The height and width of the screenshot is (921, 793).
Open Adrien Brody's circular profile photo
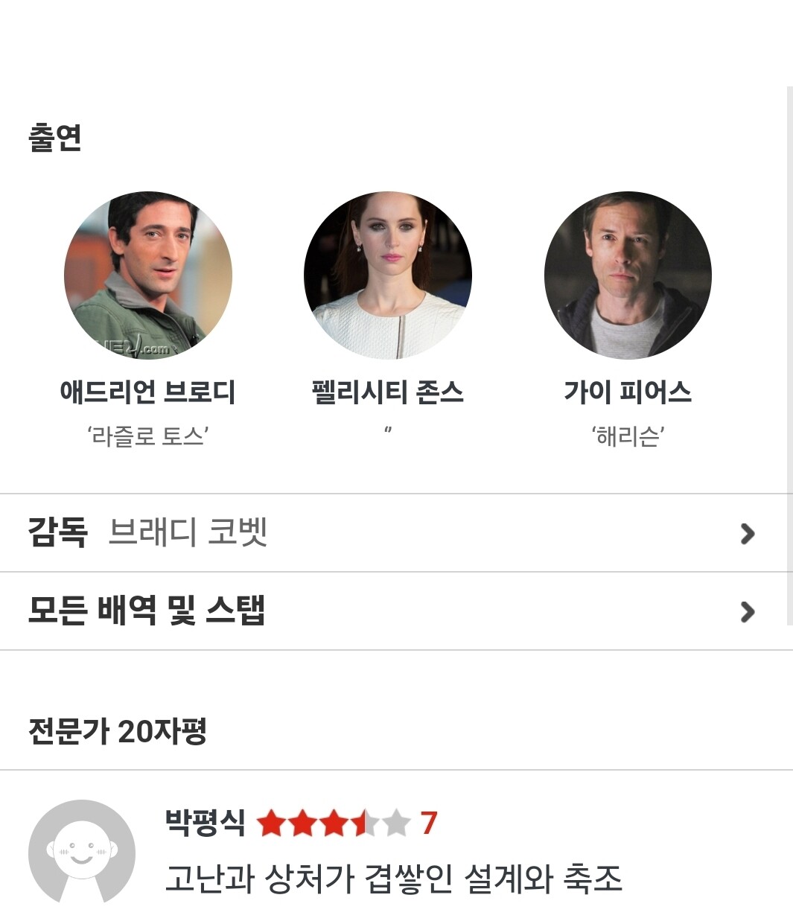148,275
